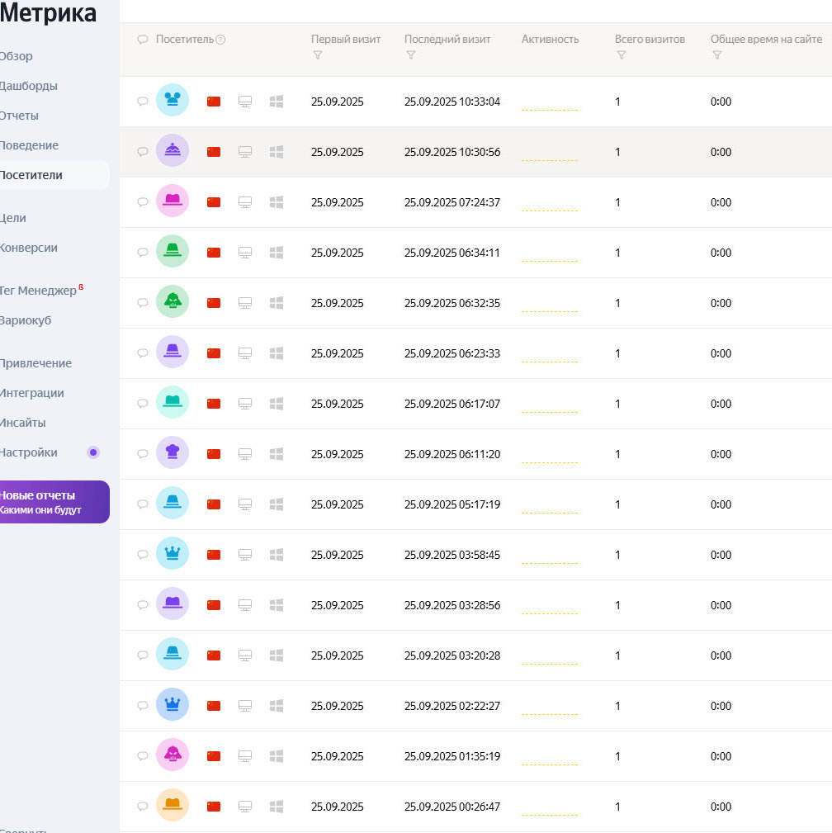Viewport: 832px width, 833px height.
Task: Select the visitor row with 00:26:47 visit
Action: tap(452, 807)
